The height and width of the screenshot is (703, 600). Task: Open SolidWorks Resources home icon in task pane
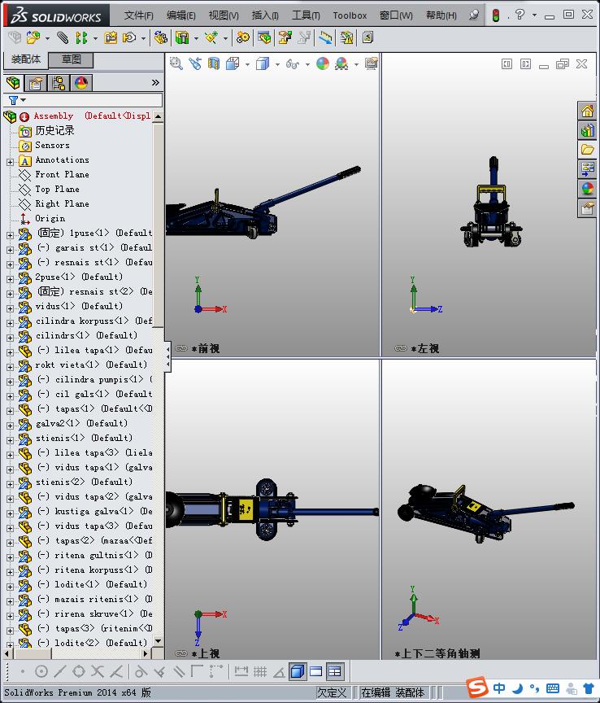[587, 111]
